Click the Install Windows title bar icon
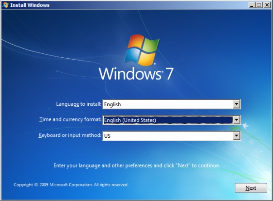Viewport: 273px width, 201px height. 5,5
